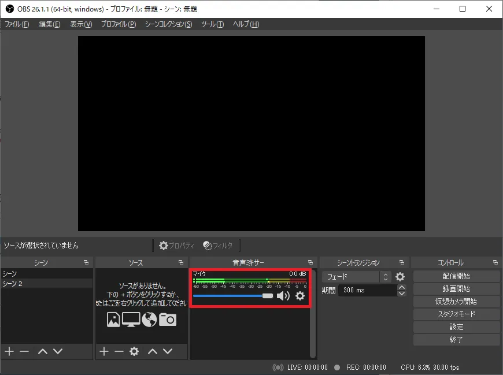Click the 期間 300 ms duration field
503x375 pixels.
click(368, 291)
